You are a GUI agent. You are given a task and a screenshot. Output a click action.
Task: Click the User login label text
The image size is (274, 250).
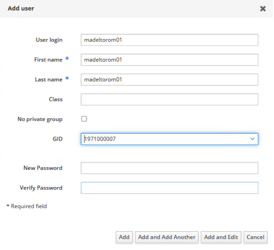(x=49, y=40)
